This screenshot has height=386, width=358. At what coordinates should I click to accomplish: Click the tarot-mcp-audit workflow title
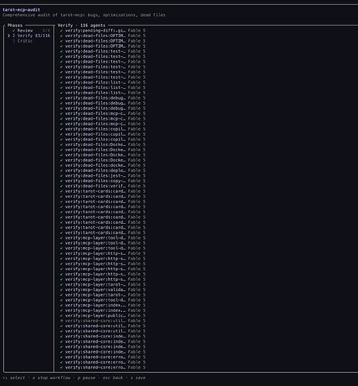(22, 10)
